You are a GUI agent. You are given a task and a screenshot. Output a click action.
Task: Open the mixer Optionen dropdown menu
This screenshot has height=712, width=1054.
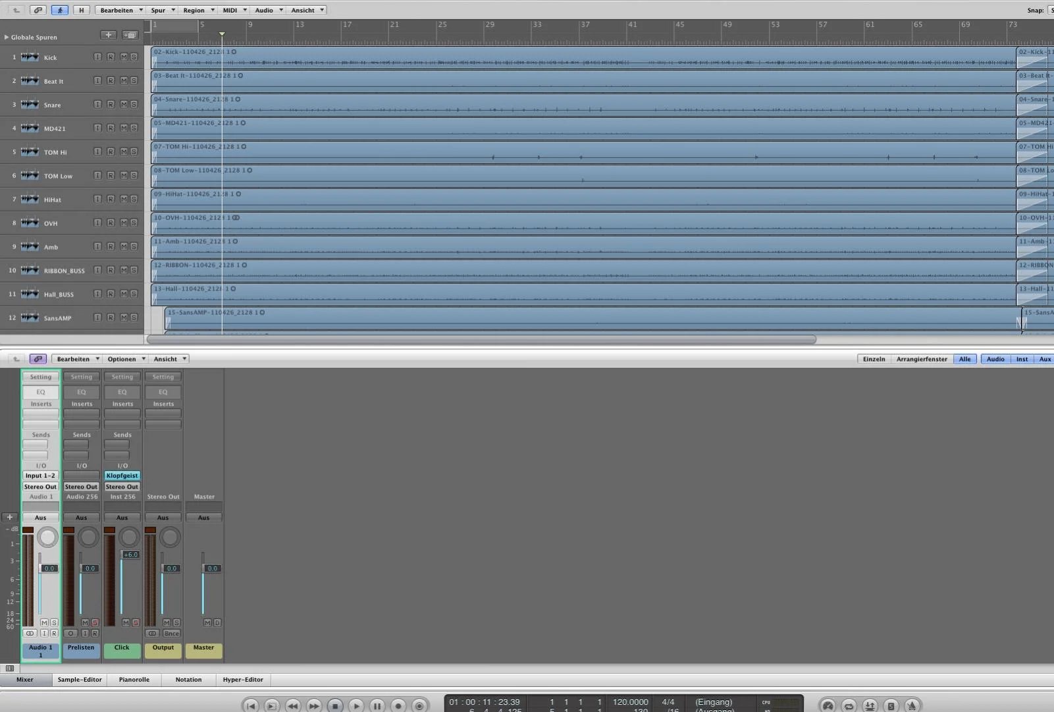tap(126, 359)
